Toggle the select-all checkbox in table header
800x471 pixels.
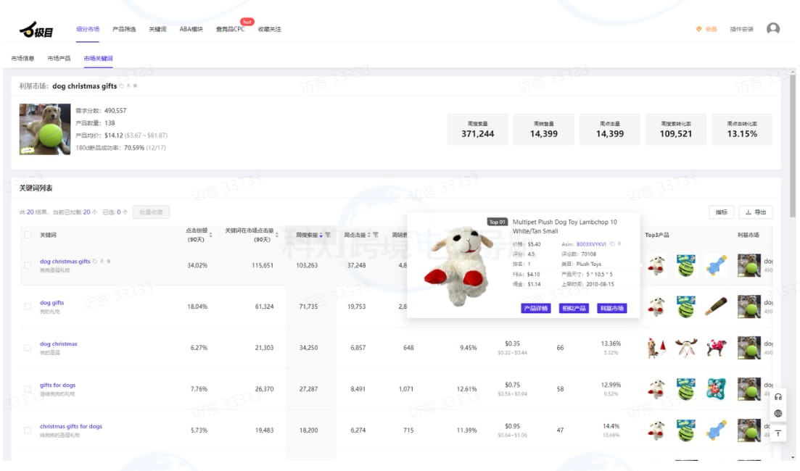(x=28, y=235)
